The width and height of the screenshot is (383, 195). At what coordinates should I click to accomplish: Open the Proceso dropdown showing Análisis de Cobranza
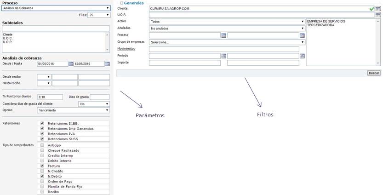coord(56,8)
